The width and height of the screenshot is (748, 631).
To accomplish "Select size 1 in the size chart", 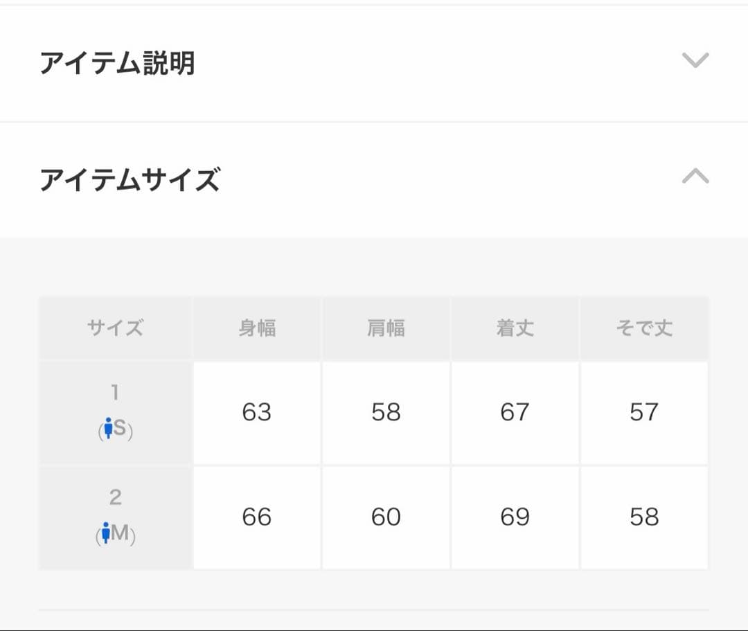I will pyautogui.click(x=115, y=392).
